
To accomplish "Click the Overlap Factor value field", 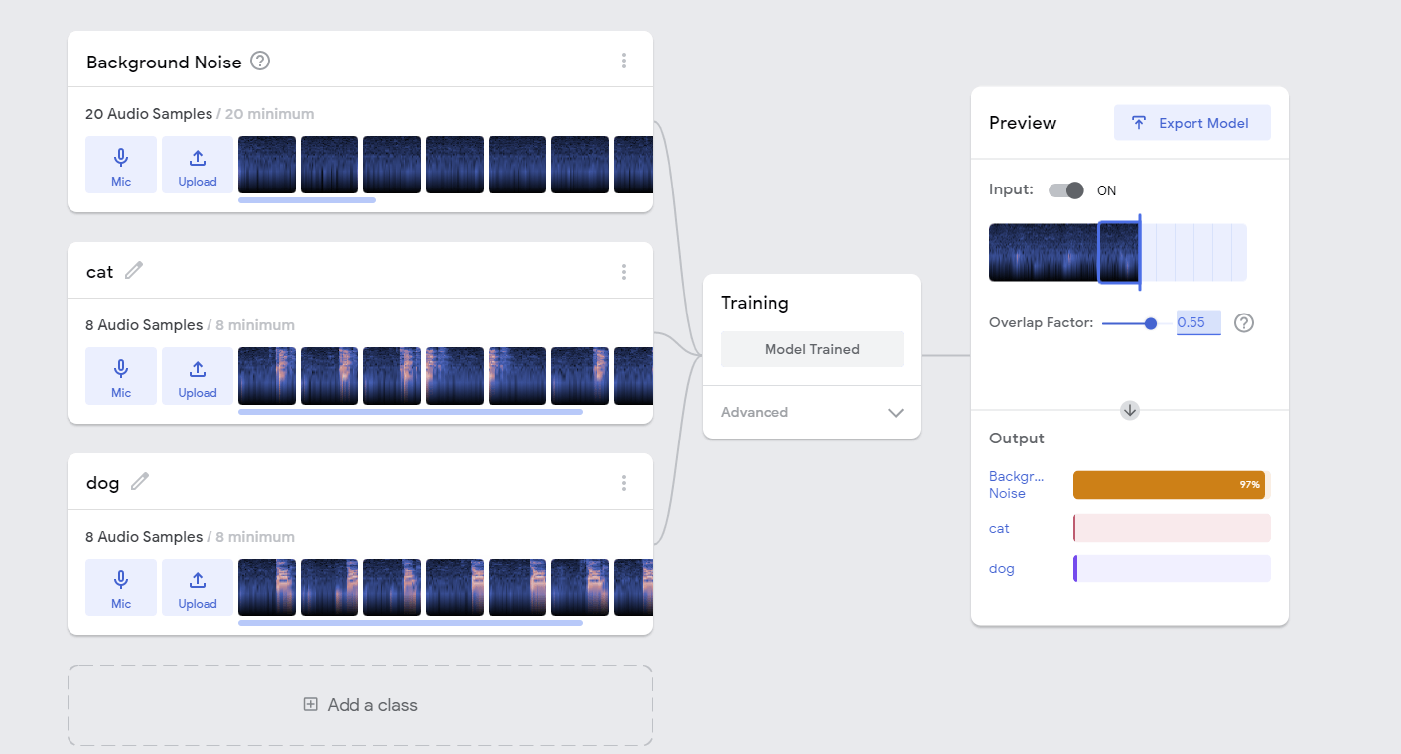I will click(x=1197, y=322).
